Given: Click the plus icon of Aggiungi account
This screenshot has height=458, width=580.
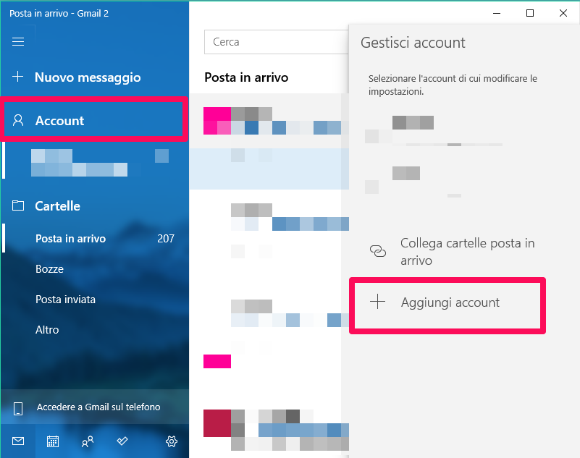Looking at the screenshot, I should [x=378, y=302].
